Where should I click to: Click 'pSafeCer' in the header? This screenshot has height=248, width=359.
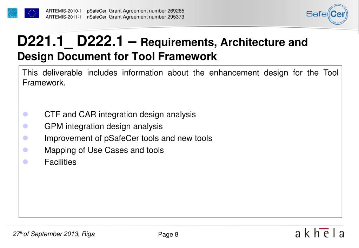coord(97,11)
